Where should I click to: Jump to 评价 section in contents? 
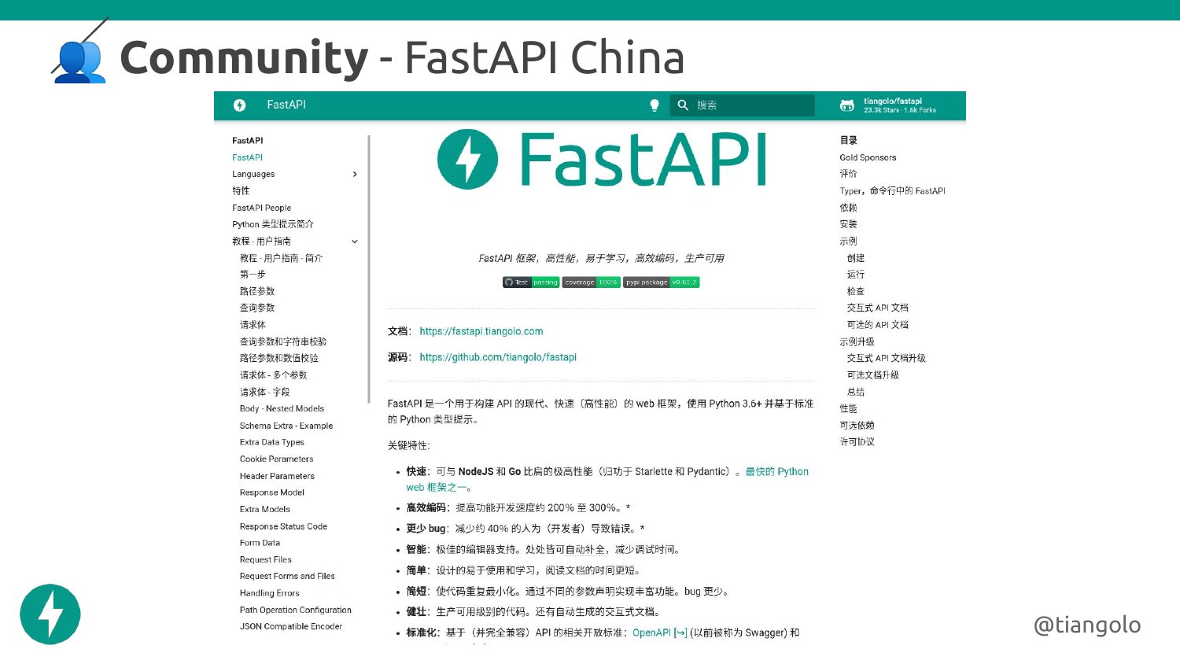tap(848, 174)
